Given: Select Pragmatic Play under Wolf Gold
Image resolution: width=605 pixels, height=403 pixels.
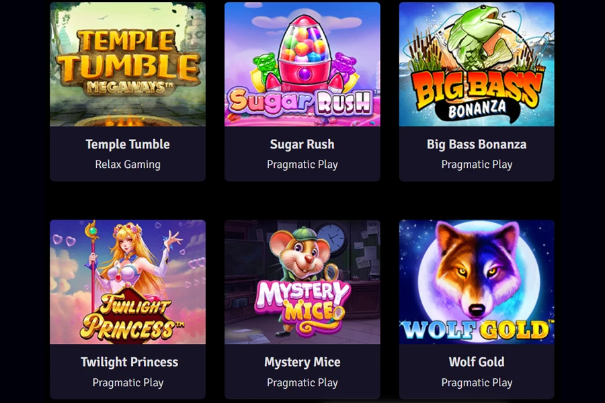Looking at the screenshot, I should point(477,383).
